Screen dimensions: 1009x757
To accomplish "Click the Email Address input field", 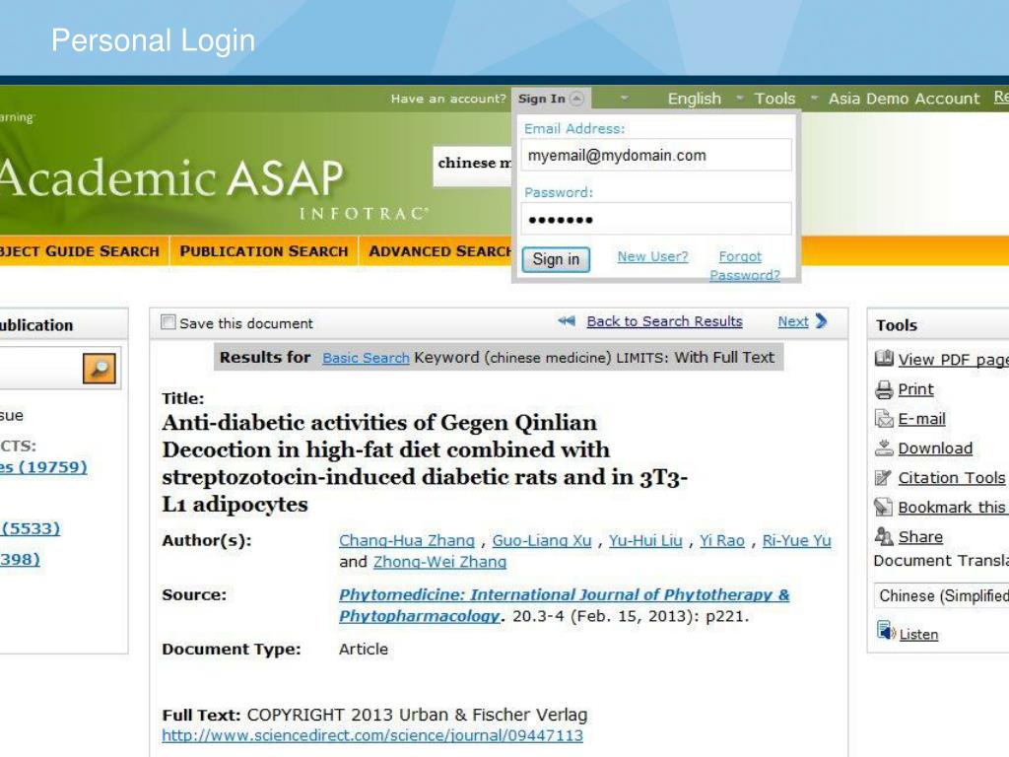I will click(x=657, y=155).
